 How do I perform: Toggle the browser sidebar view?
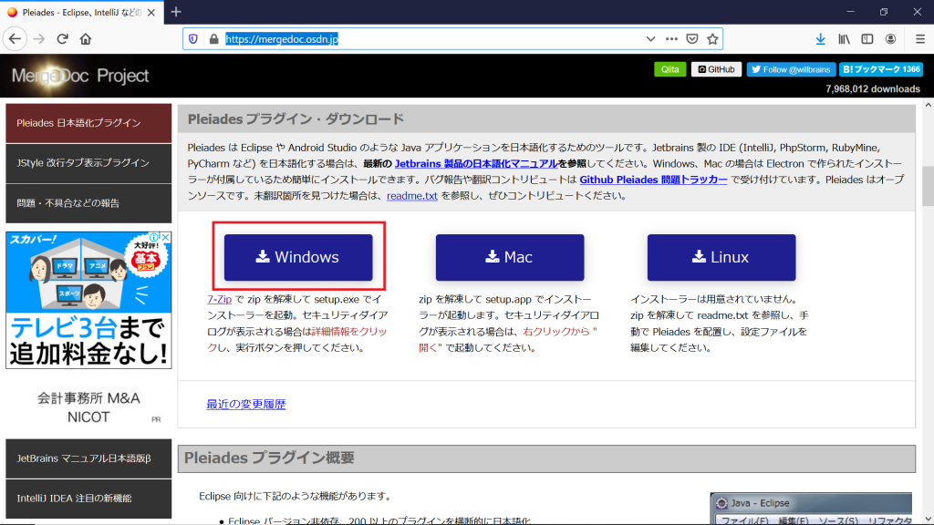[x=867, y=39]
